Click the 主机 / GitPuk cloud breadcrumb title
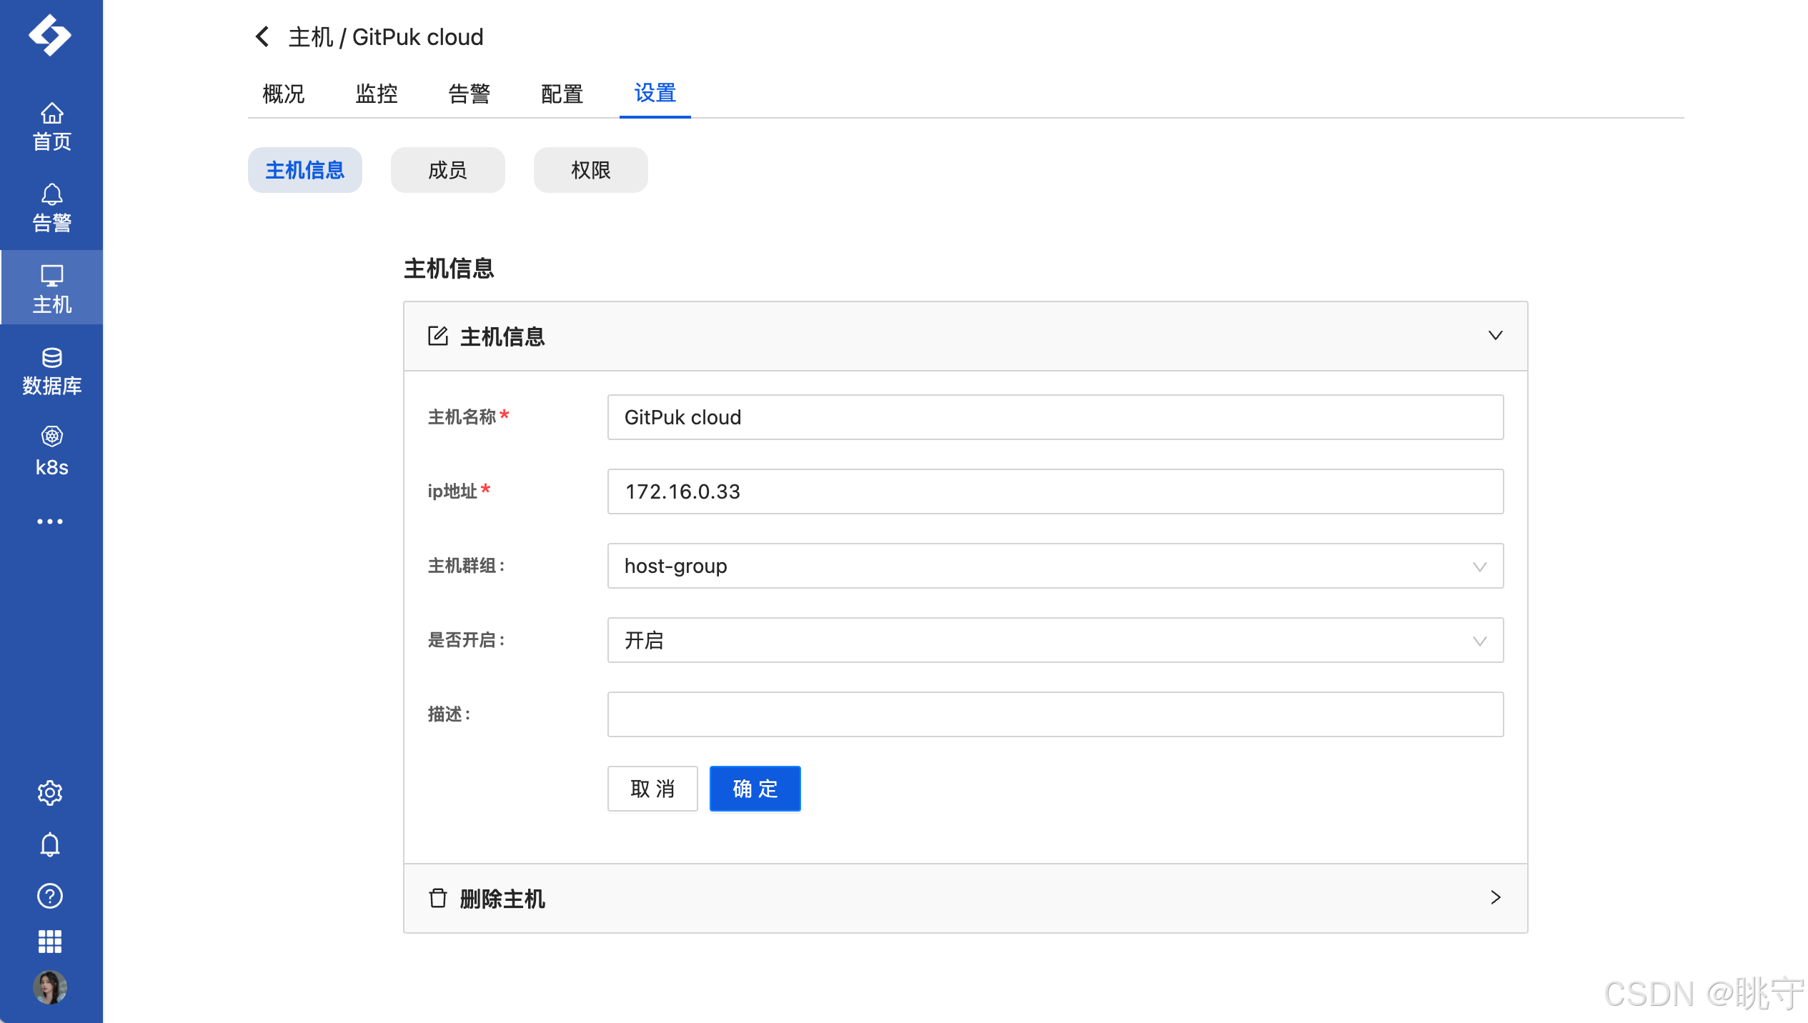Viewport: 1808px width, 1023px height. [x=386, y=37]
